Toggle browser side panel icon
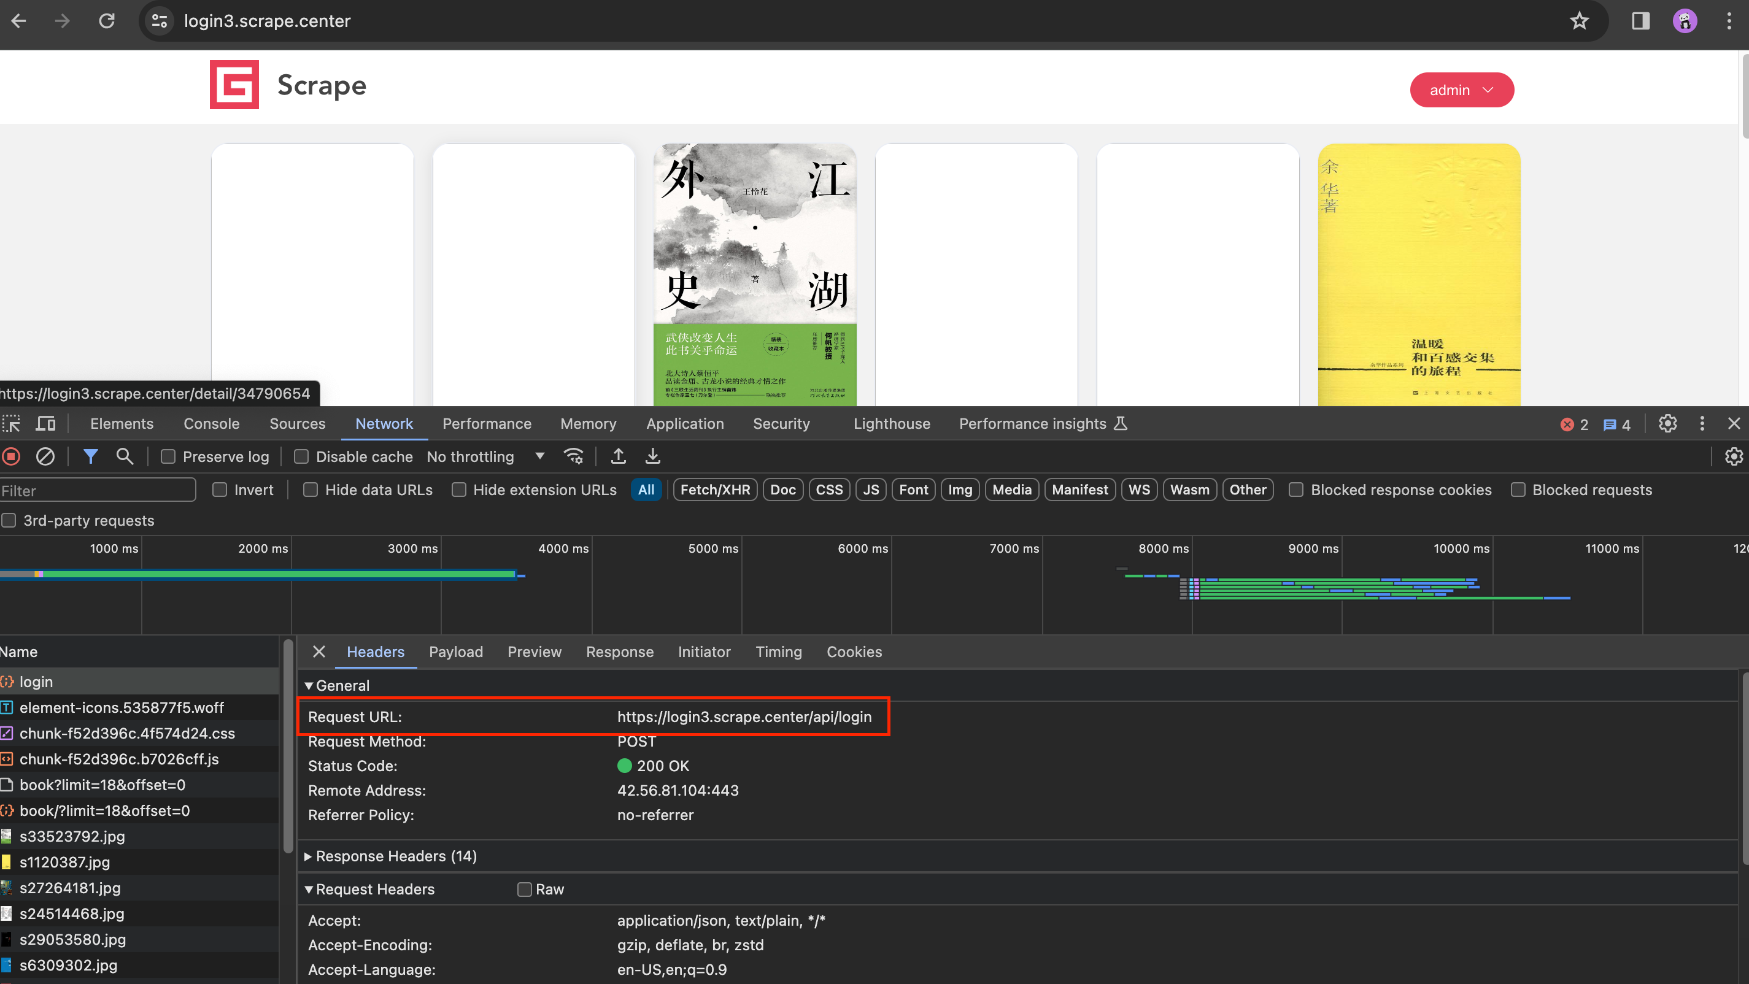 point(1640,21)
